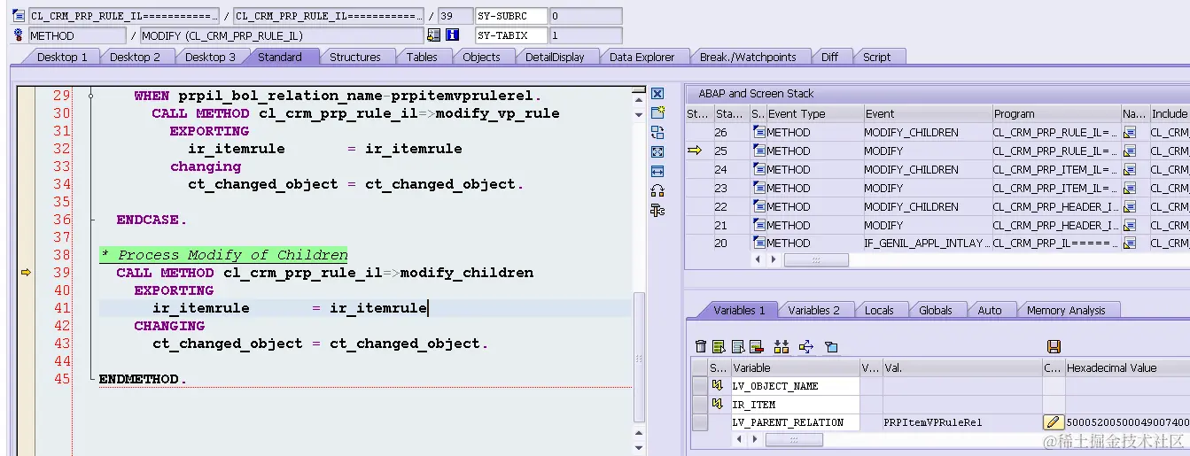Image resolution: width=1190 pixels, height=456 pixels.
Task: Switch to the Desktop 3 tab
Action: coord(210,57)
